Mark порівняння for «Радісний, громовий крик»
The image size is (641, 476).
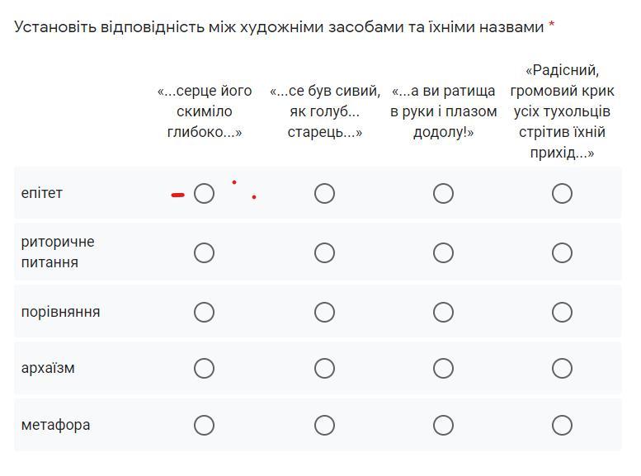click(x=562, y=313)
